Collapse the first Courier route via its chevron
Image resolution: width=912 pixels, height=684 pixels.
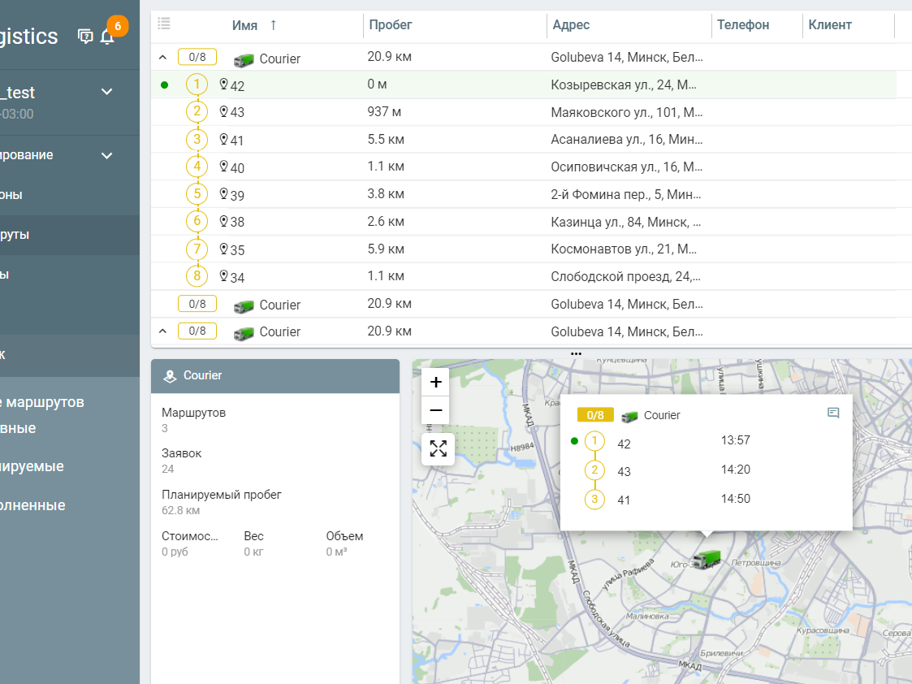(162, 57)
